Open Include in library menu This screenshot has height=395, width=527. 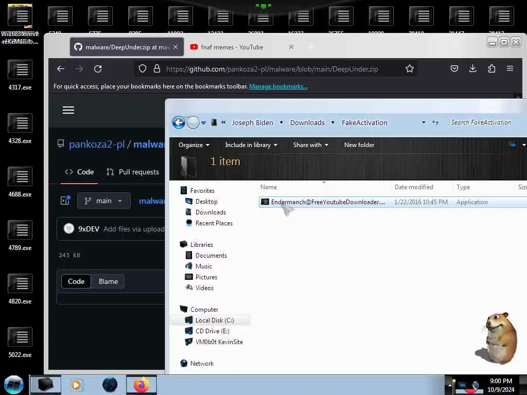click(251, 145)
